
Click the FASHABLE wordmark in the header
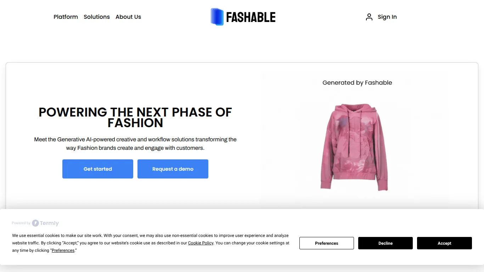[x=251, y=17]
